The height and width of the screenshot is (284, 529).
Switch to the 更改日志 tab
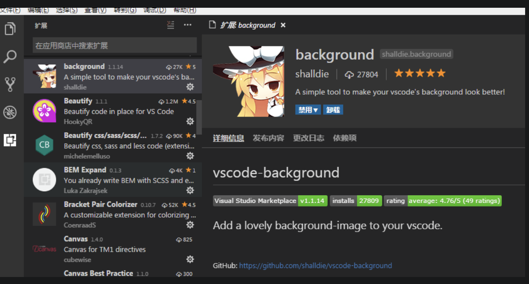[308, 138]
